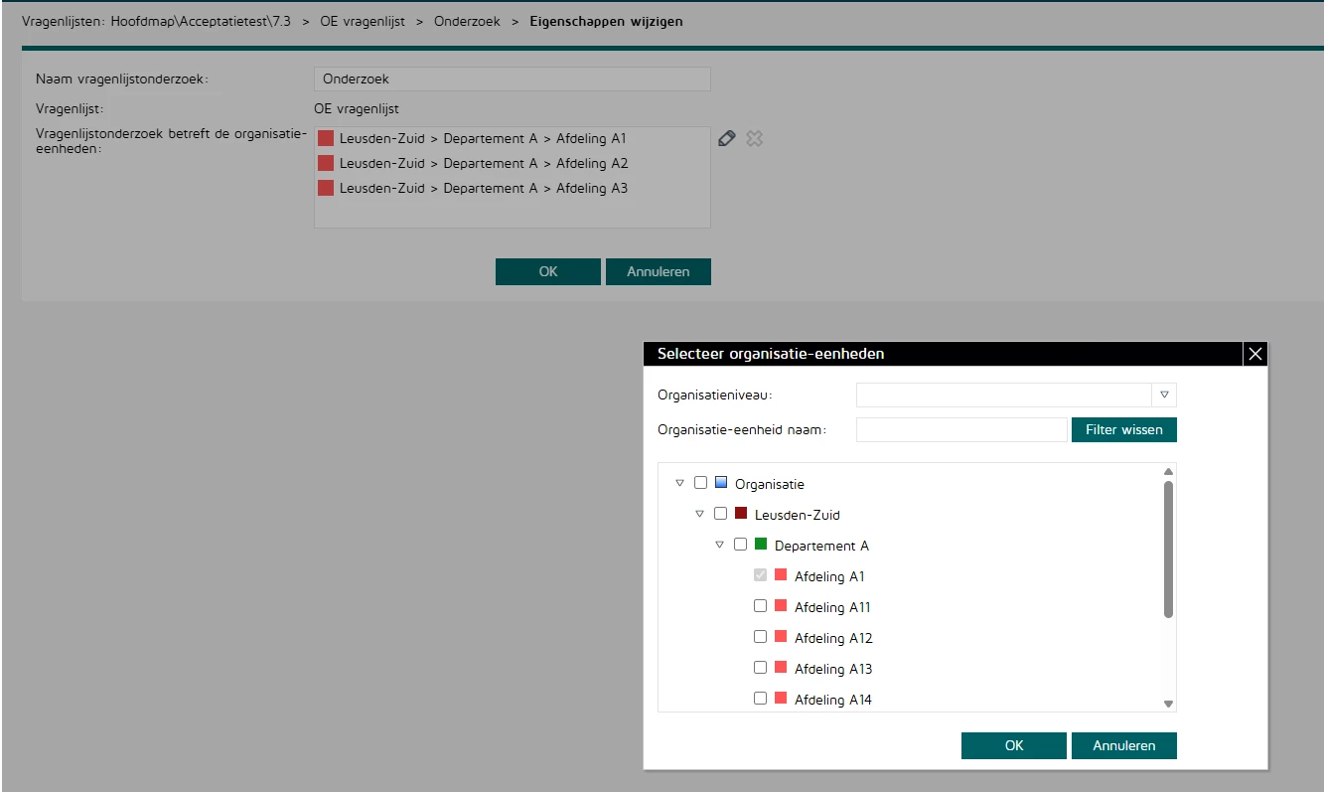Open Onderzoek breadcrumb link
The image size is (1324, 792).
[467, 21]
